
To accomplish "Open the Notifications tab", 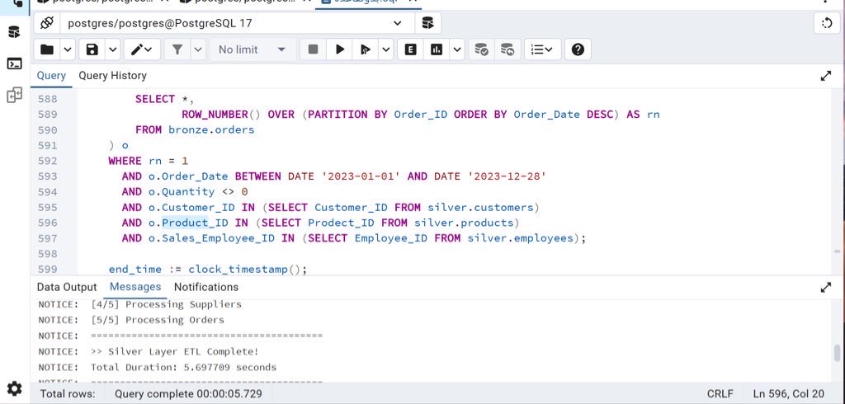I will [205, 287].
